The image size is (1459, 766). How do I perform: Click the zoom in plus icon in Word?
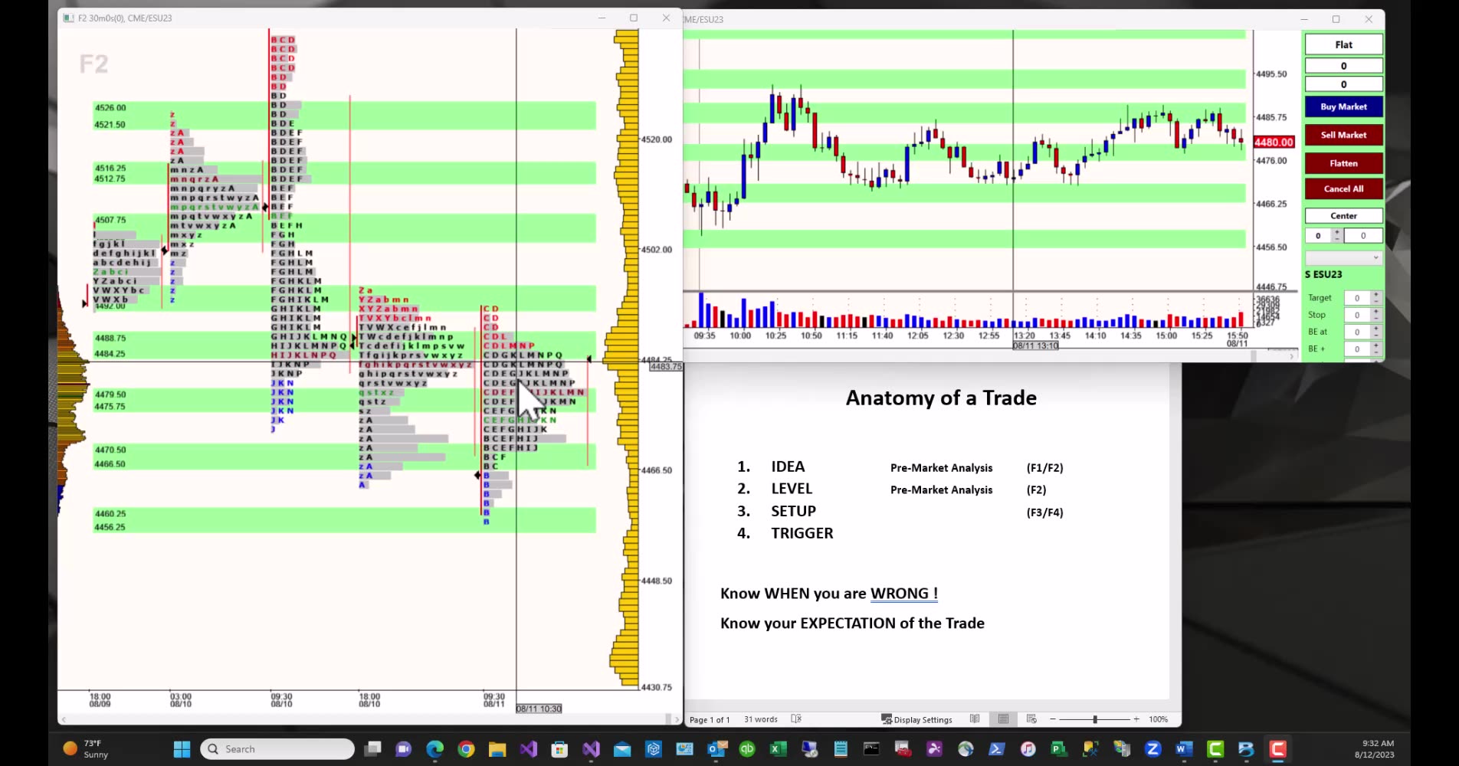click(x=1137, y=719)
